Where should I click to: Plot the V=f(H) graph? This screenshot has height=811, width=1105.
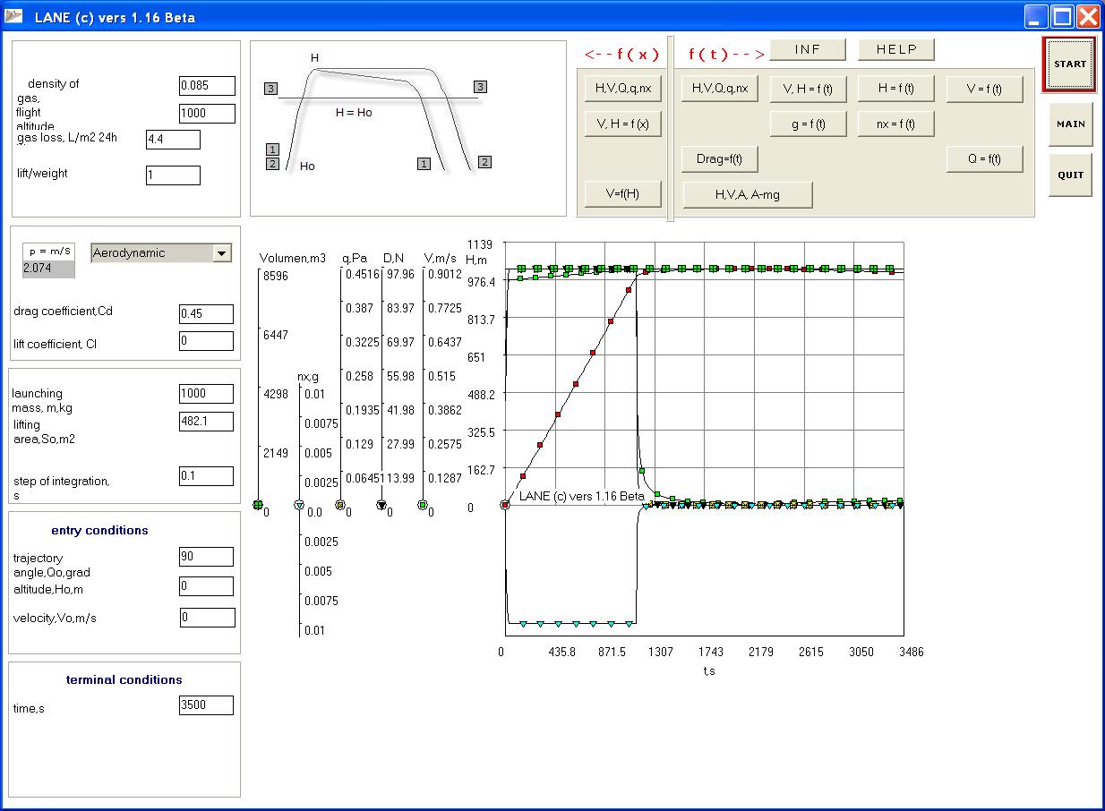click(x=622, y=193)
